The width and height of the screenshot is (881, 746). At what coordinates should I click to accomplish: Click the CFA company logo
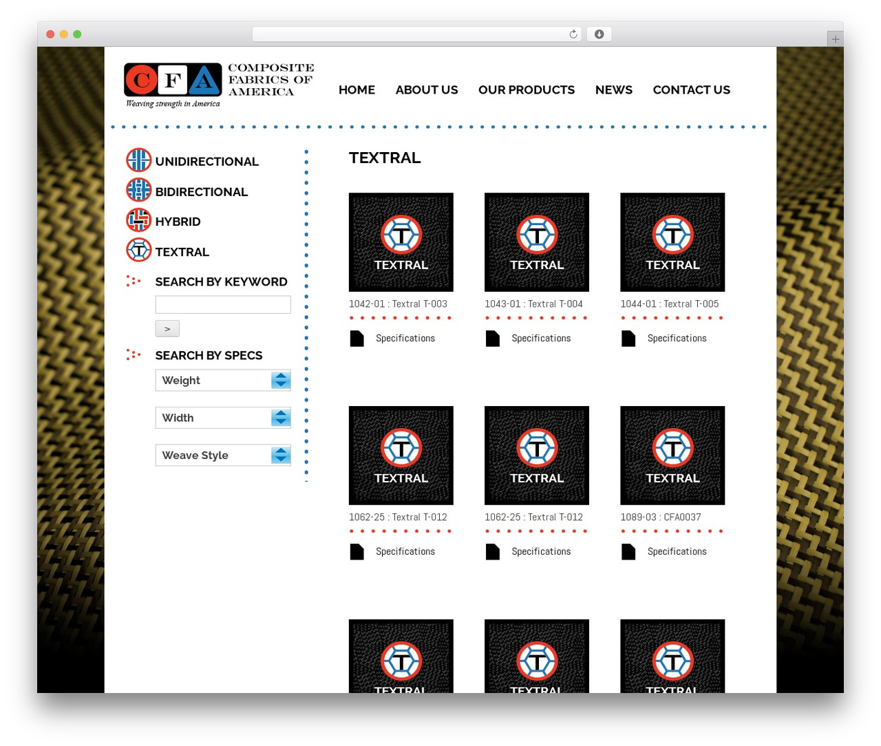219,85
